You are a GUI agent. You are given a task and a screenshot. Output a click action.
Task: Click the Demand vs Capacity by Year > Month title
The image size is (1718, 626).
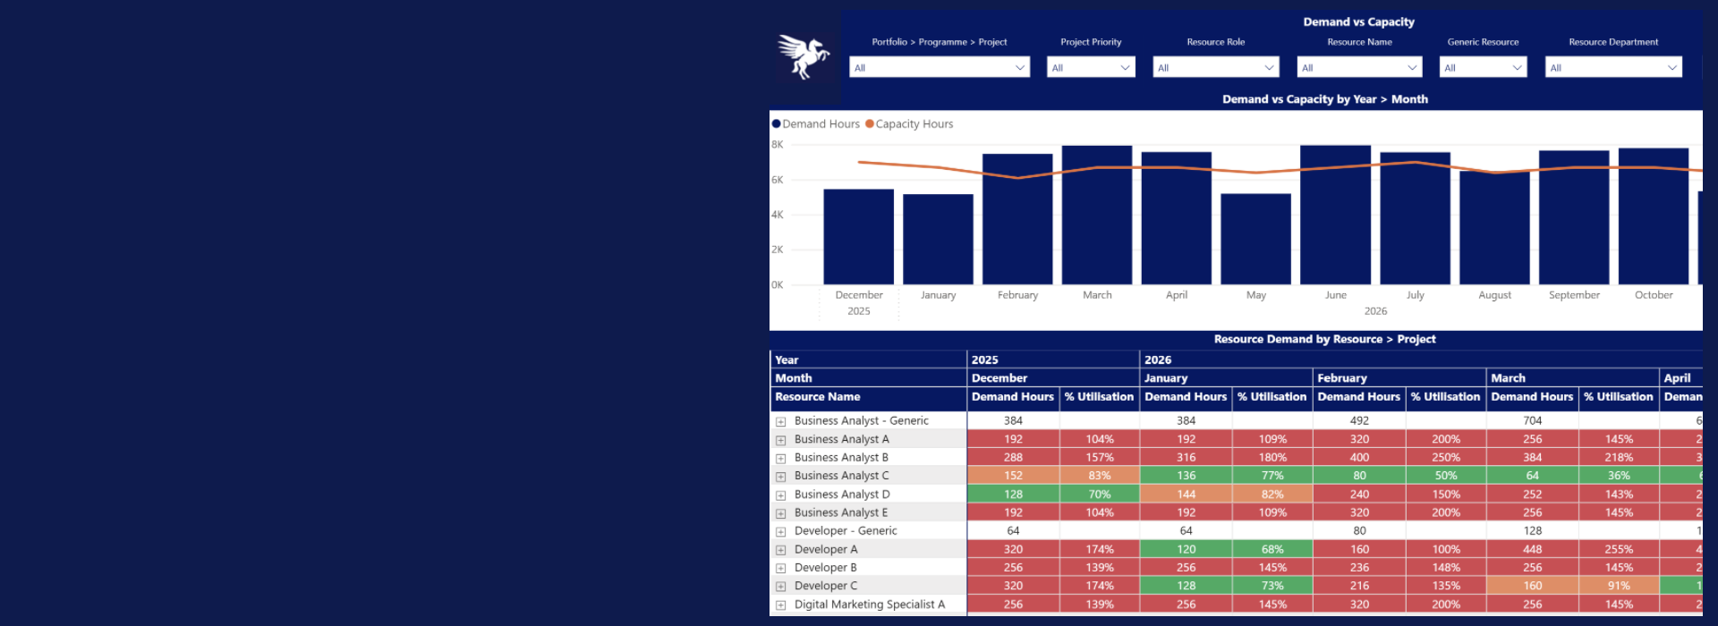point(1325,100)
